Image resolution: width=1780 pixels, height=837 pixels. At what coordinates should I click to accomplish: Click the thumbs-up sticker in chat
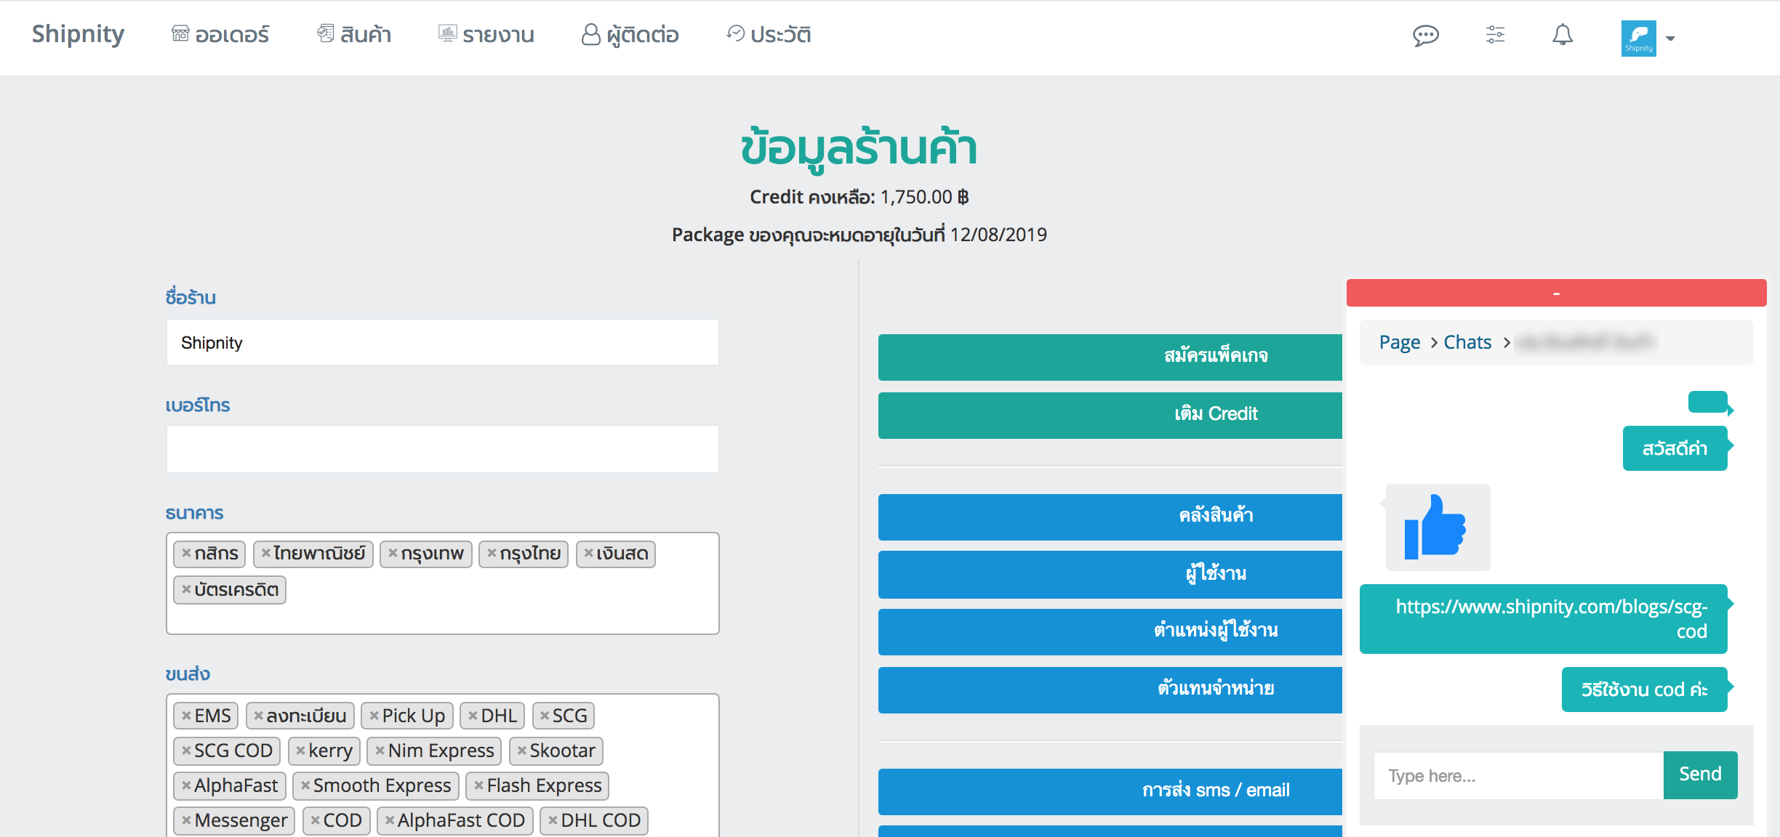click(x=1438, y=527)
